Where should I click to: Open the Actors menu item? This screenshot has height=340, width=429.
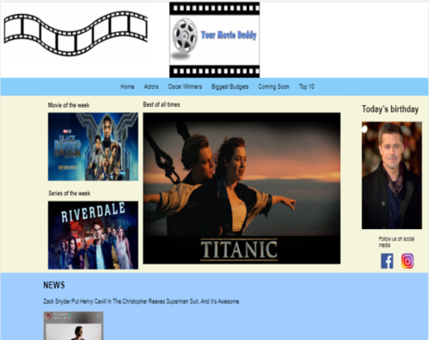151,87
